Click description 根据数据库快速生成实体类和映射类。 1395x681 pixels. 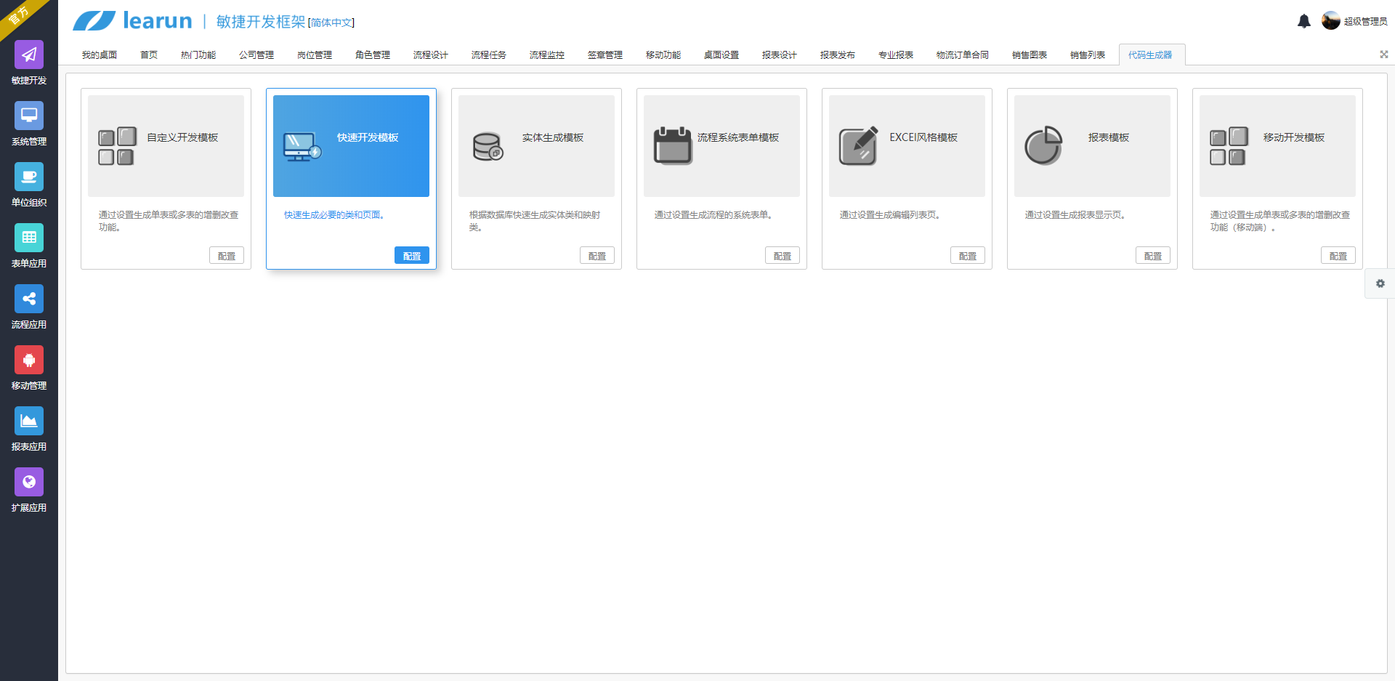[535, 221]
